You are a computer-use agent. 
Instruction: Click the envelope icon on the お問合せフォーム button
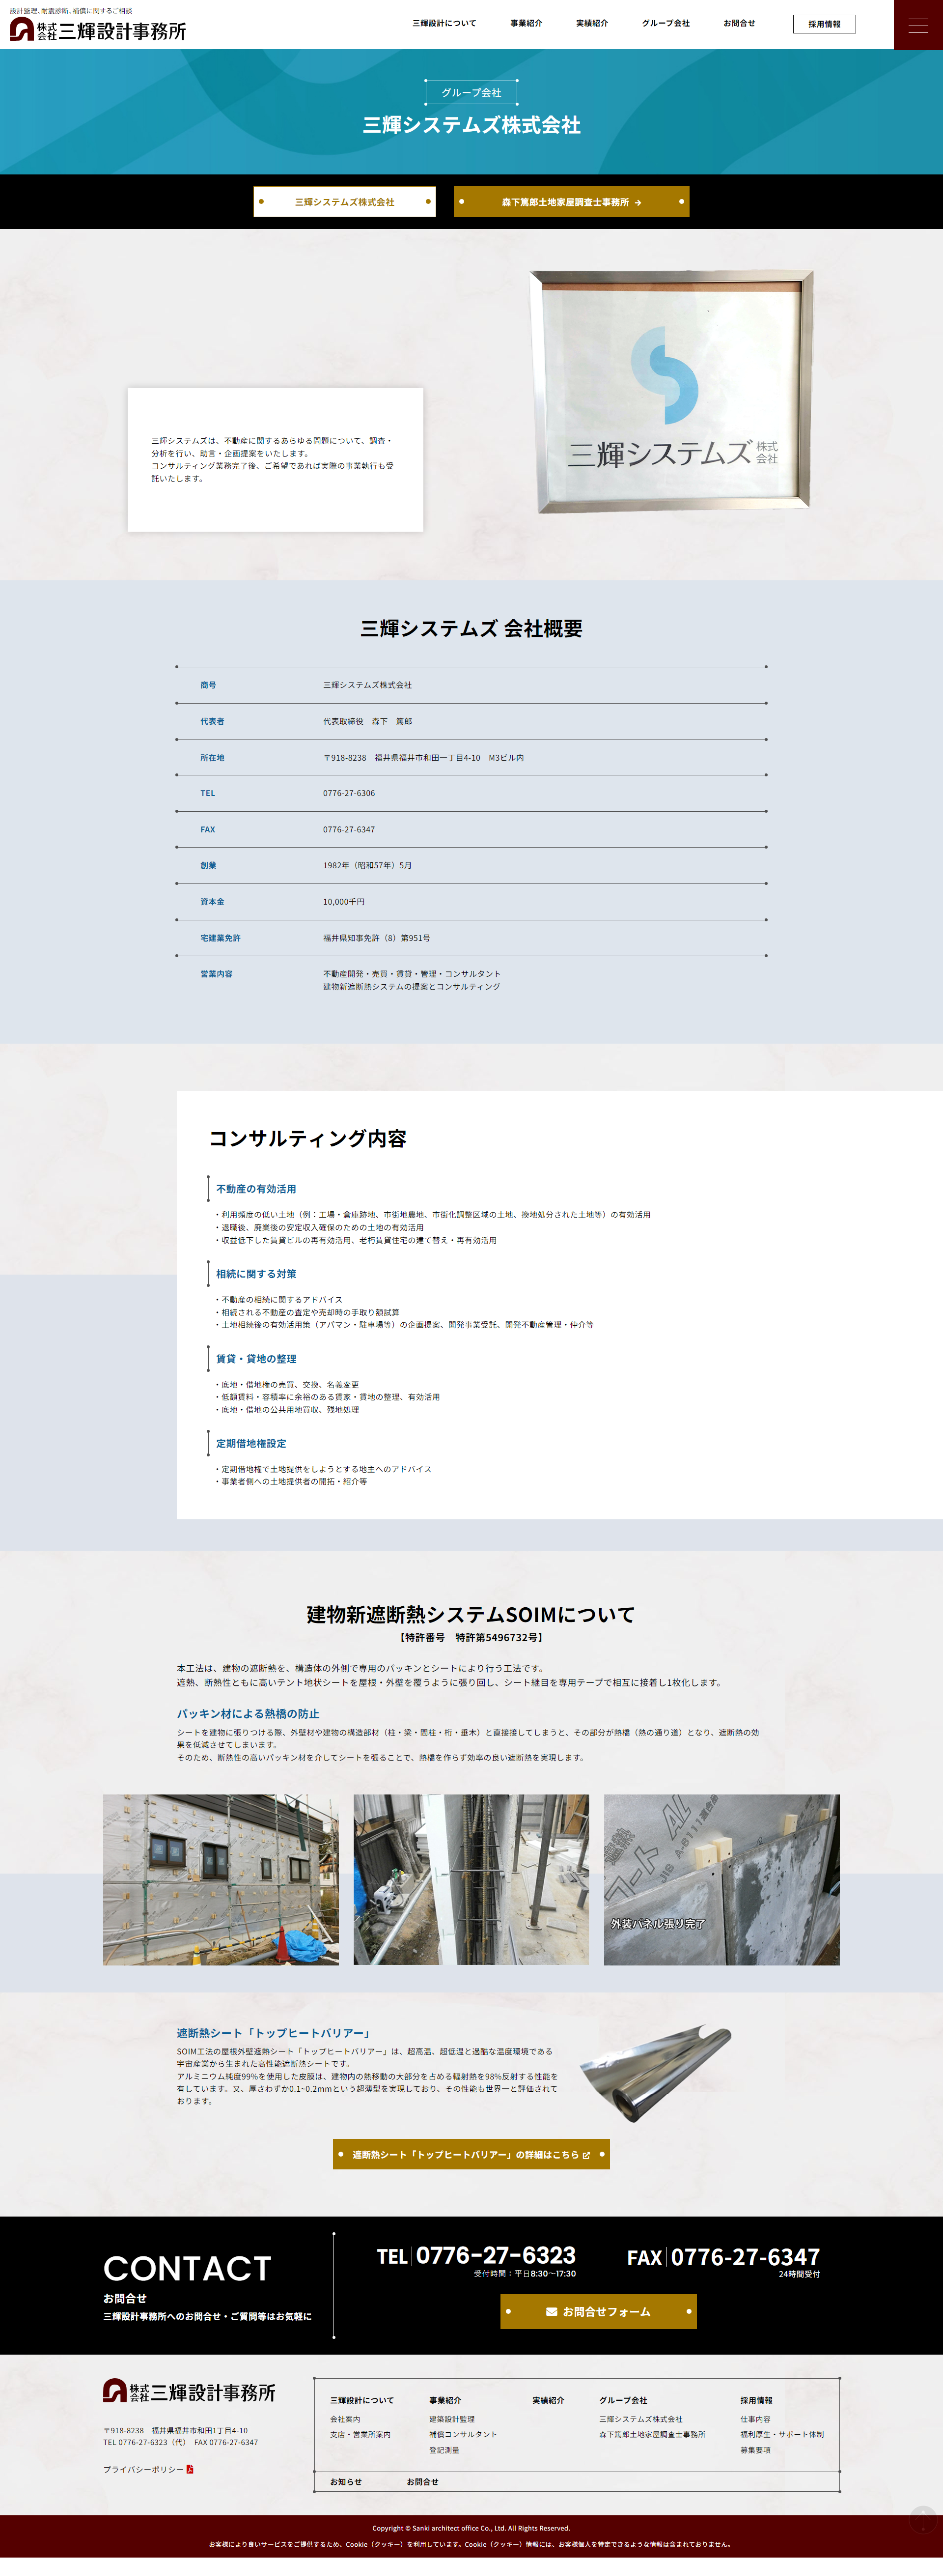553,2311
